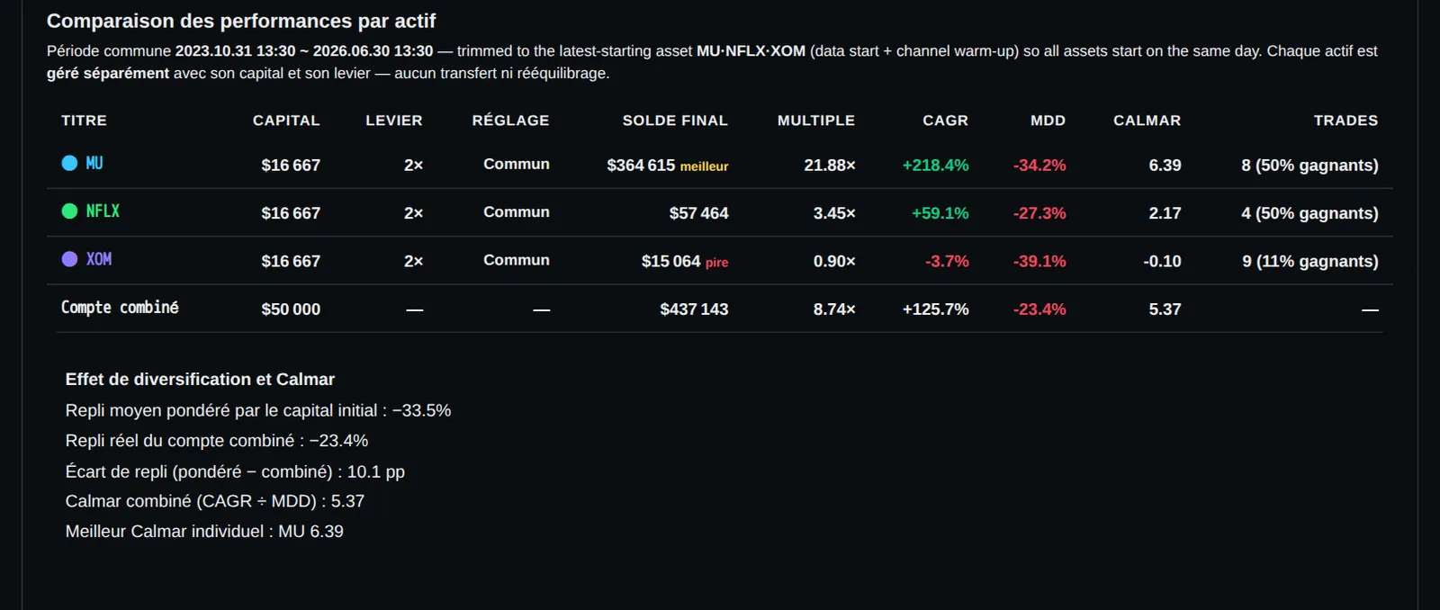
Task: Click XOM CAGR -3.7%
Action: pos(947,261)
